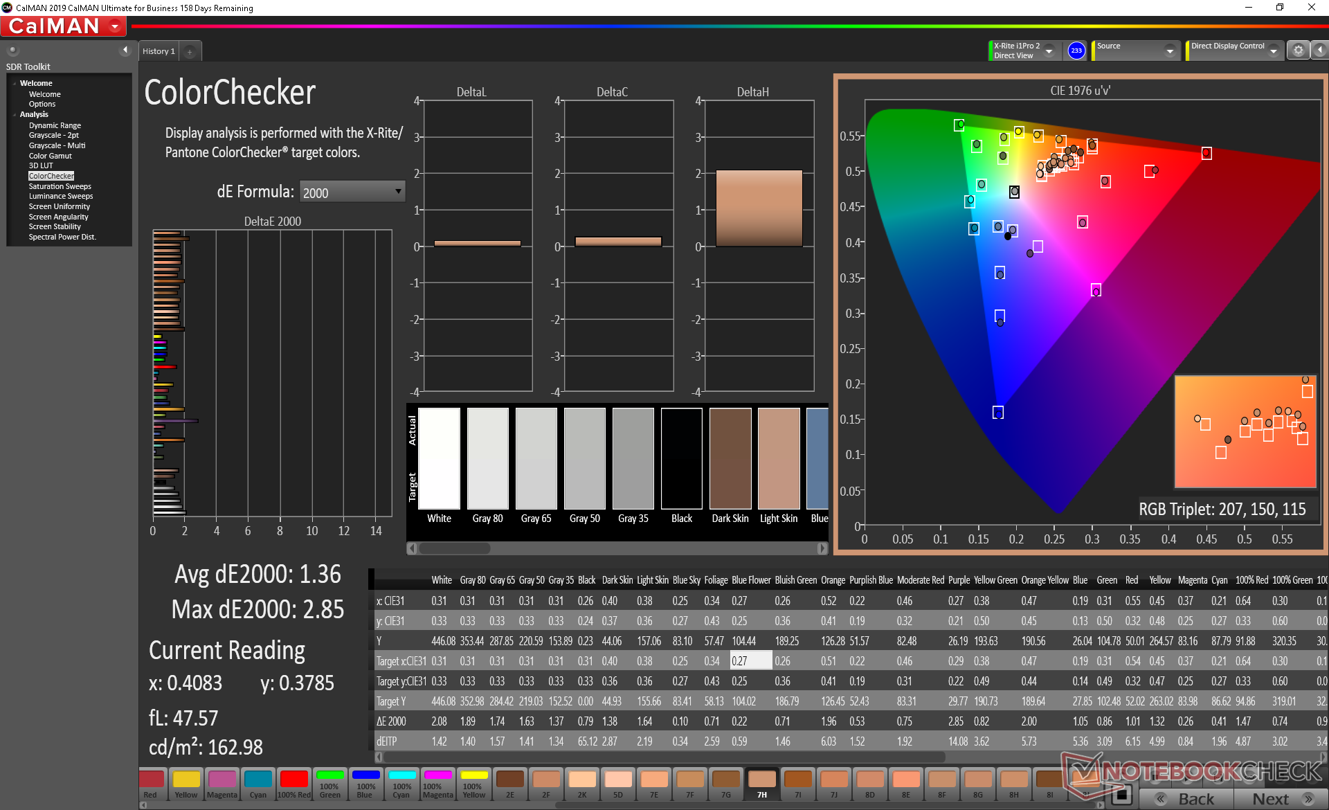Open Grayscale - Multi analysis page

tap(57, 145)
